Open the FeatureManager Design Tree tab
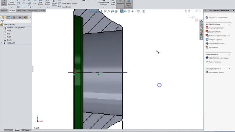The height and width of the screenshot is (132, 235). (3, 17)
